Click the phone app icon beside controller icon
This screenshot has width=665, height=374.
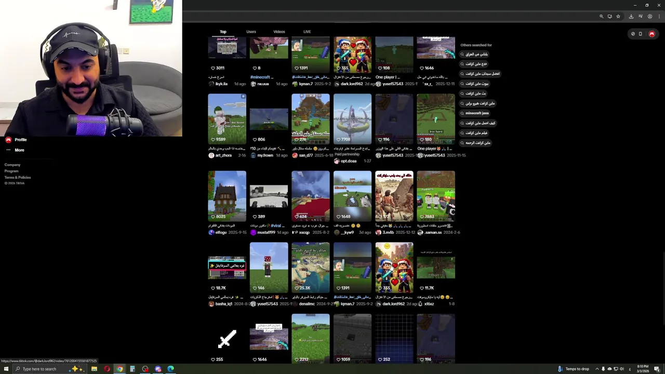641,34
